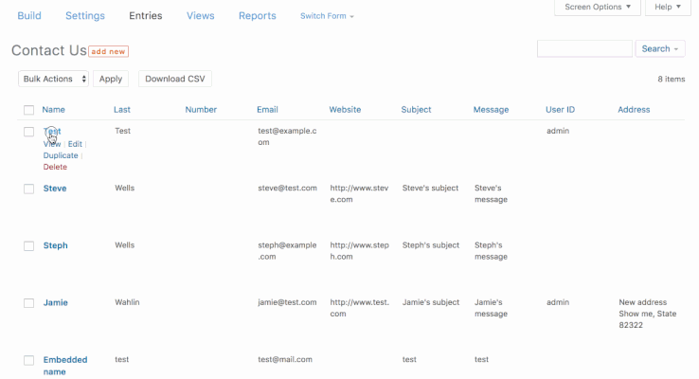
Task: Click Steve's subject cell
Action: pos(430,189)
